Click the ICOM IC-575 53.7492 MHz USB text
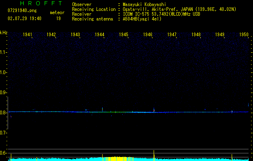The image size is (253, 161). click(x=161, y=14)
